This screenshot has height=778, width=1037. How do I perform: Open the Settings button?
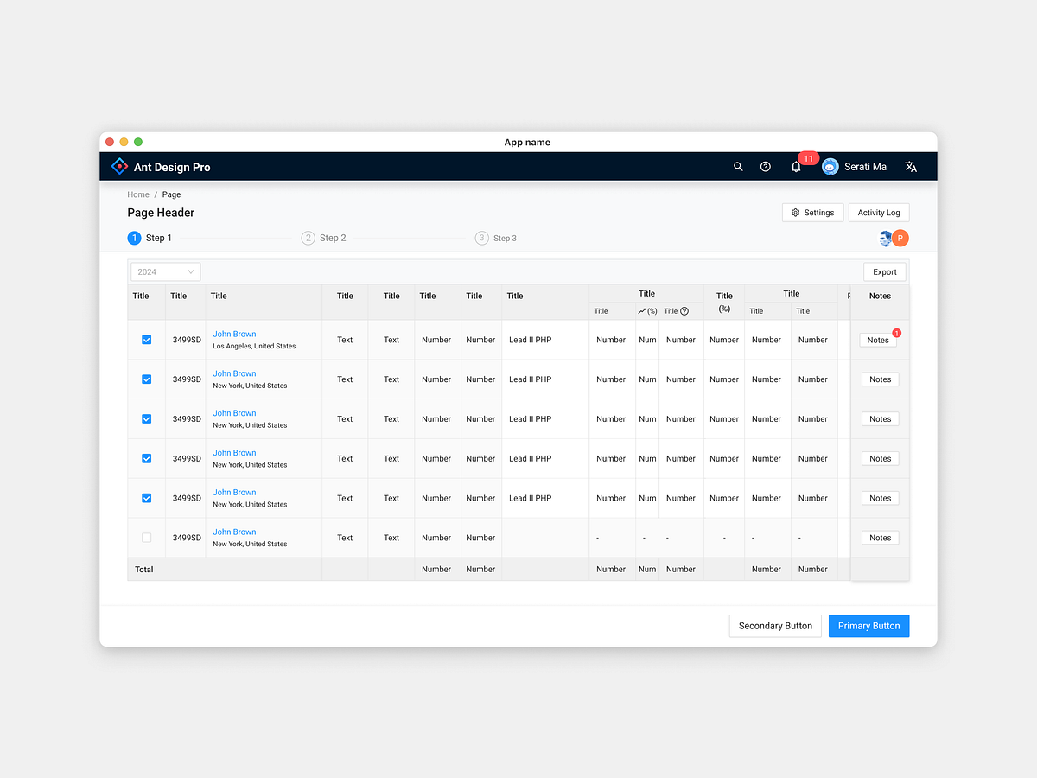coord(812,213)
